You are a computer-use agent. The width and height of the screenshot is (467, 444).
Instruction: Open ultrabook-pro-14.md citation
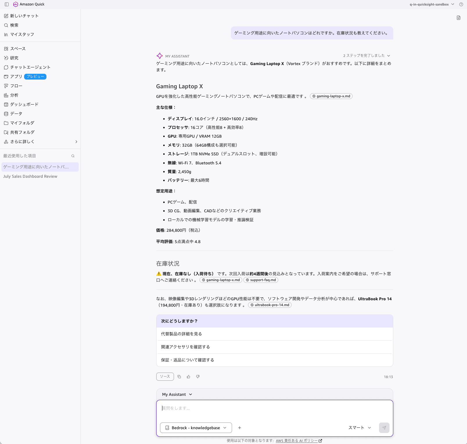(x=270, y=305)
